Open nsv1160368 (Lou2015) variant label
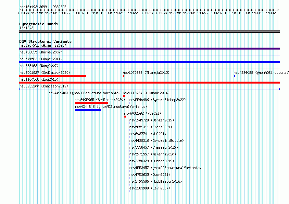 39,79
